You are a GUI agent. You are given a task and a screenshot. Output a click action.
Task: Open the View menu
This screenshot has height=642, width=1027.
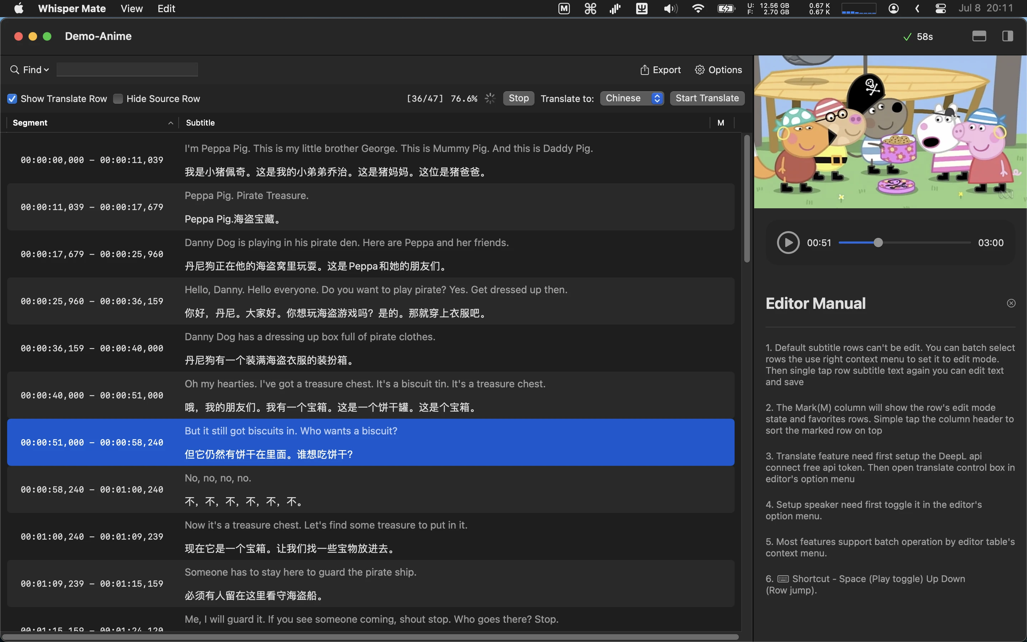[x=131, y=8]
